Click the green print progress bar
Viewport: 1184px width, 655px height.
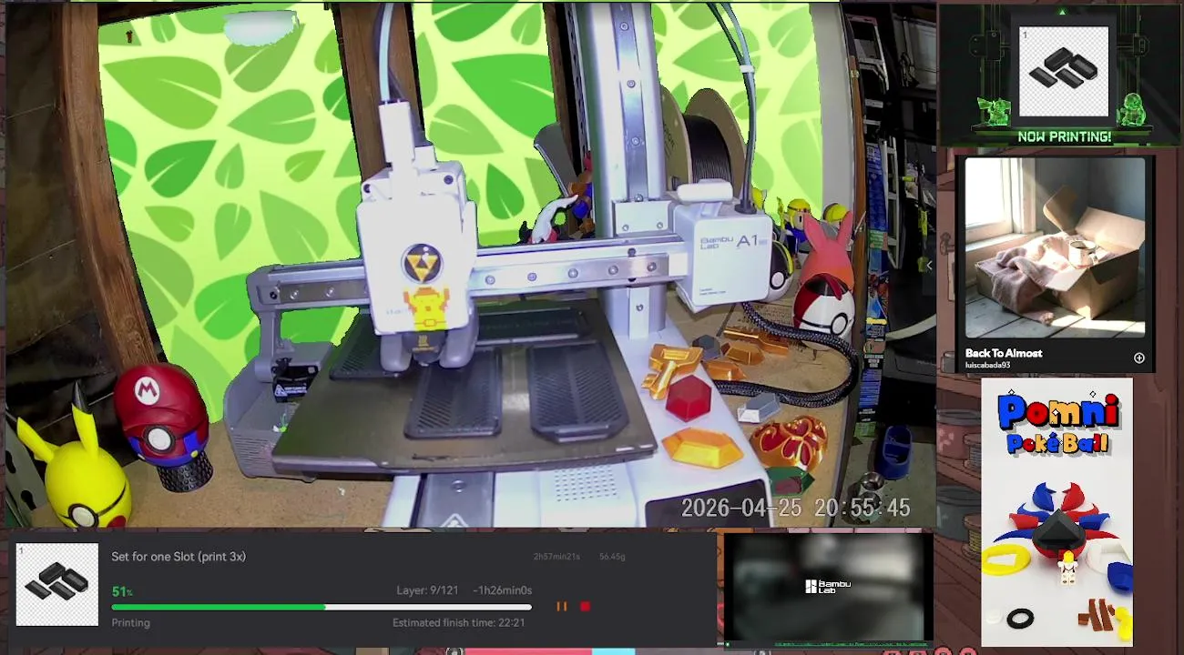322,607
